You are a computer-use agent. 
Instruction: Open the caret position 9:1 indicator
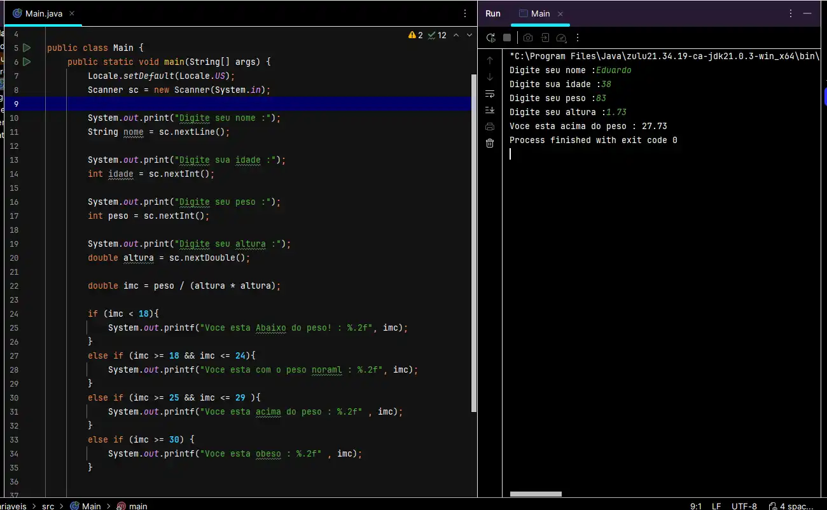(x=696, y=506)
